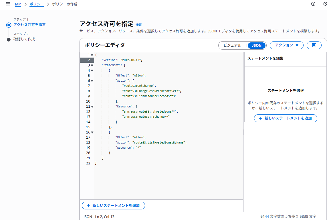The image size is (327, 220).
Task: Add a new statement from the right panel
Action: [x=286, y=118]
